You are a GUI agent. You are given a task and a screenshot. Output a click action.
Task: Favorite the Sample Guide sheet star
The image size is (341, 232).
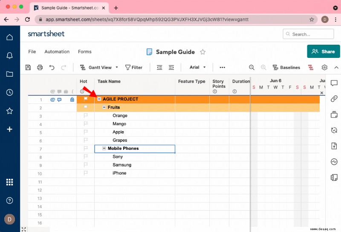pos(203,52)
